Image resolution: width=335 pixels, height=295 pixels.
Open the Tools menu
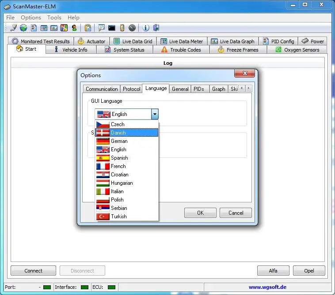click(54, 18)
